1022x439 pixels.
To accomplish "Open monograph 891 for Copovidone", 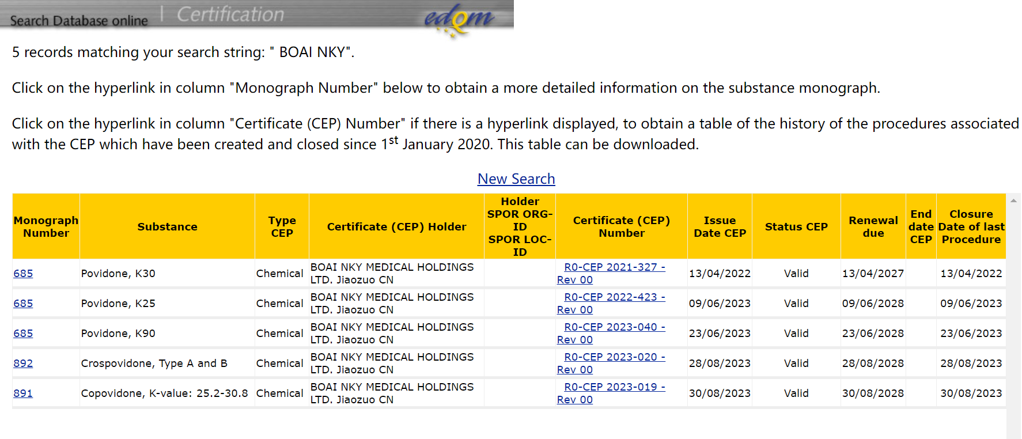I will click(23, 393).
